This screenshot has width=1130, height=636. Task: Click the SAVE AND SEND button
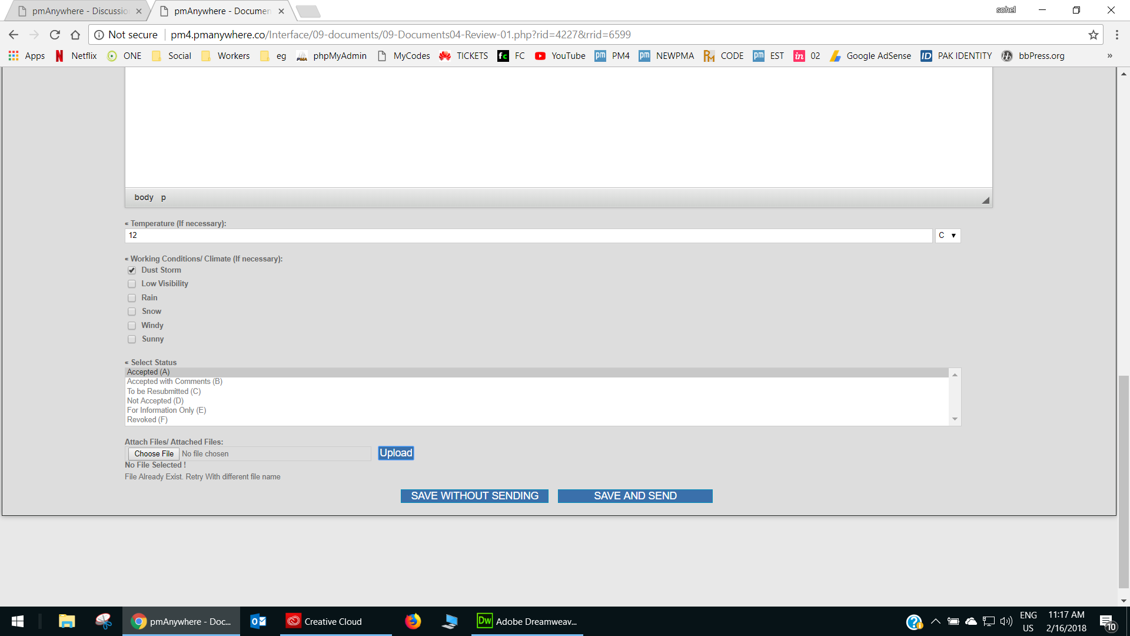click(635, 496)
